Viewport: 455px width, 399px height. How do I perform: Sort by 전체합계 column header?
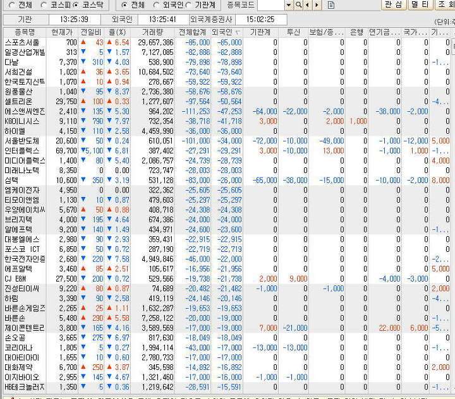pos(192,32)
